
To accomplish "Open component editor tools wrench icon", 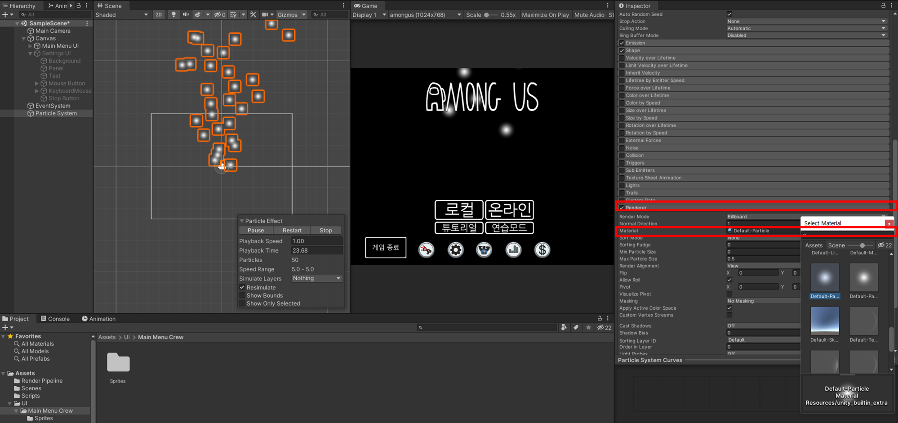I will click(253, 14).
